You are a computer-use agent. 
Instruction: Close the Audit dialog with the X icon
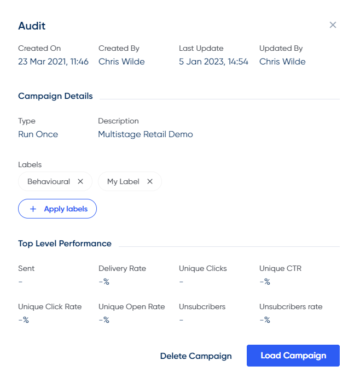coord(333,25)
